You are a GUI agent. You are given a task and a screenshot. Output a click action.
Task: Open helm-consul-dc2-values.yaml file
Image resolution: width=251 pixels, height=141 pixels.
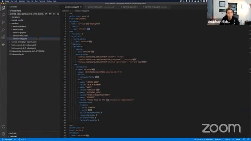pos(24,48)
